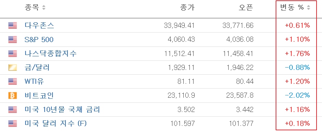This screenshot has height=132, width=322.
Task: Click the flag icon next to WTI유
Action: click(13, 81)
